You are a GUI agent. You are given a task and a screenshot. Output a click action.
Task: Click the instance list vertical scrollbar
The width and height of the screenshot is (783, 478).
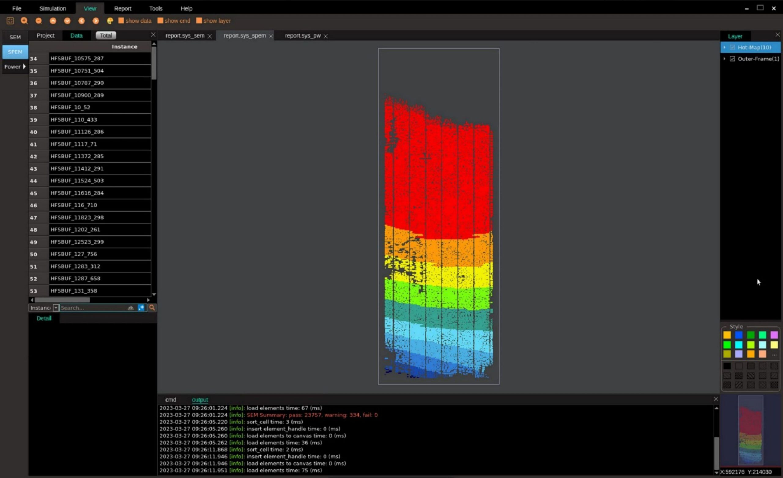pos(154,63)
